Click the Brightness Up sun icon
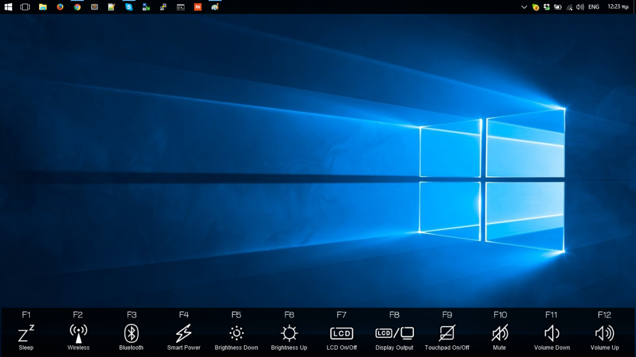The width and height of the screenshot is (636, 357). point(289,333)
